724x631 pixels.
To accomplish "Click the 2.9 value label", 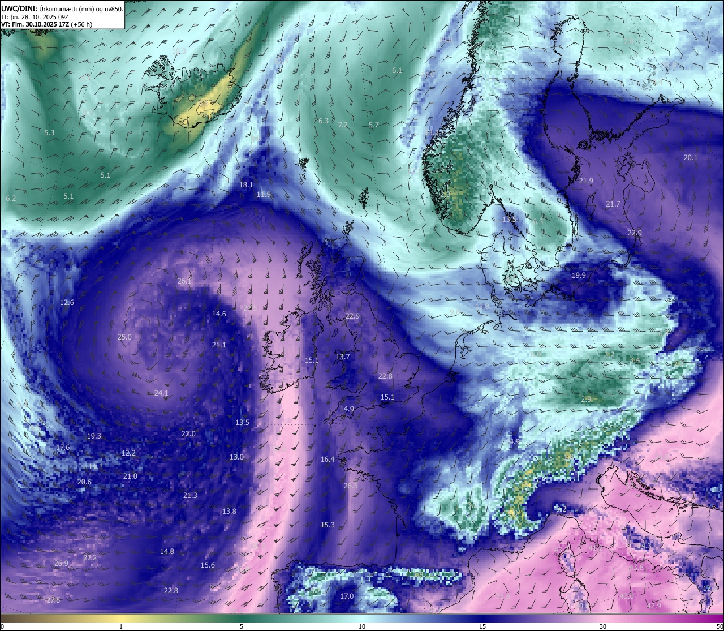I will pyautogui.click(x=586, y=399).
